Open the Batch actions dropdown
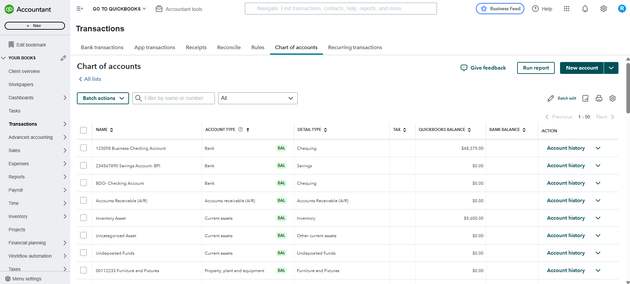The height and width of the screenshot is (284, 630). (x=103, y=98)
